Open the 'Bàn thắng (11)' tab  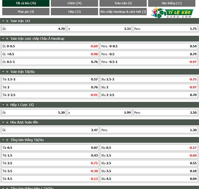[x=172, y=3]
